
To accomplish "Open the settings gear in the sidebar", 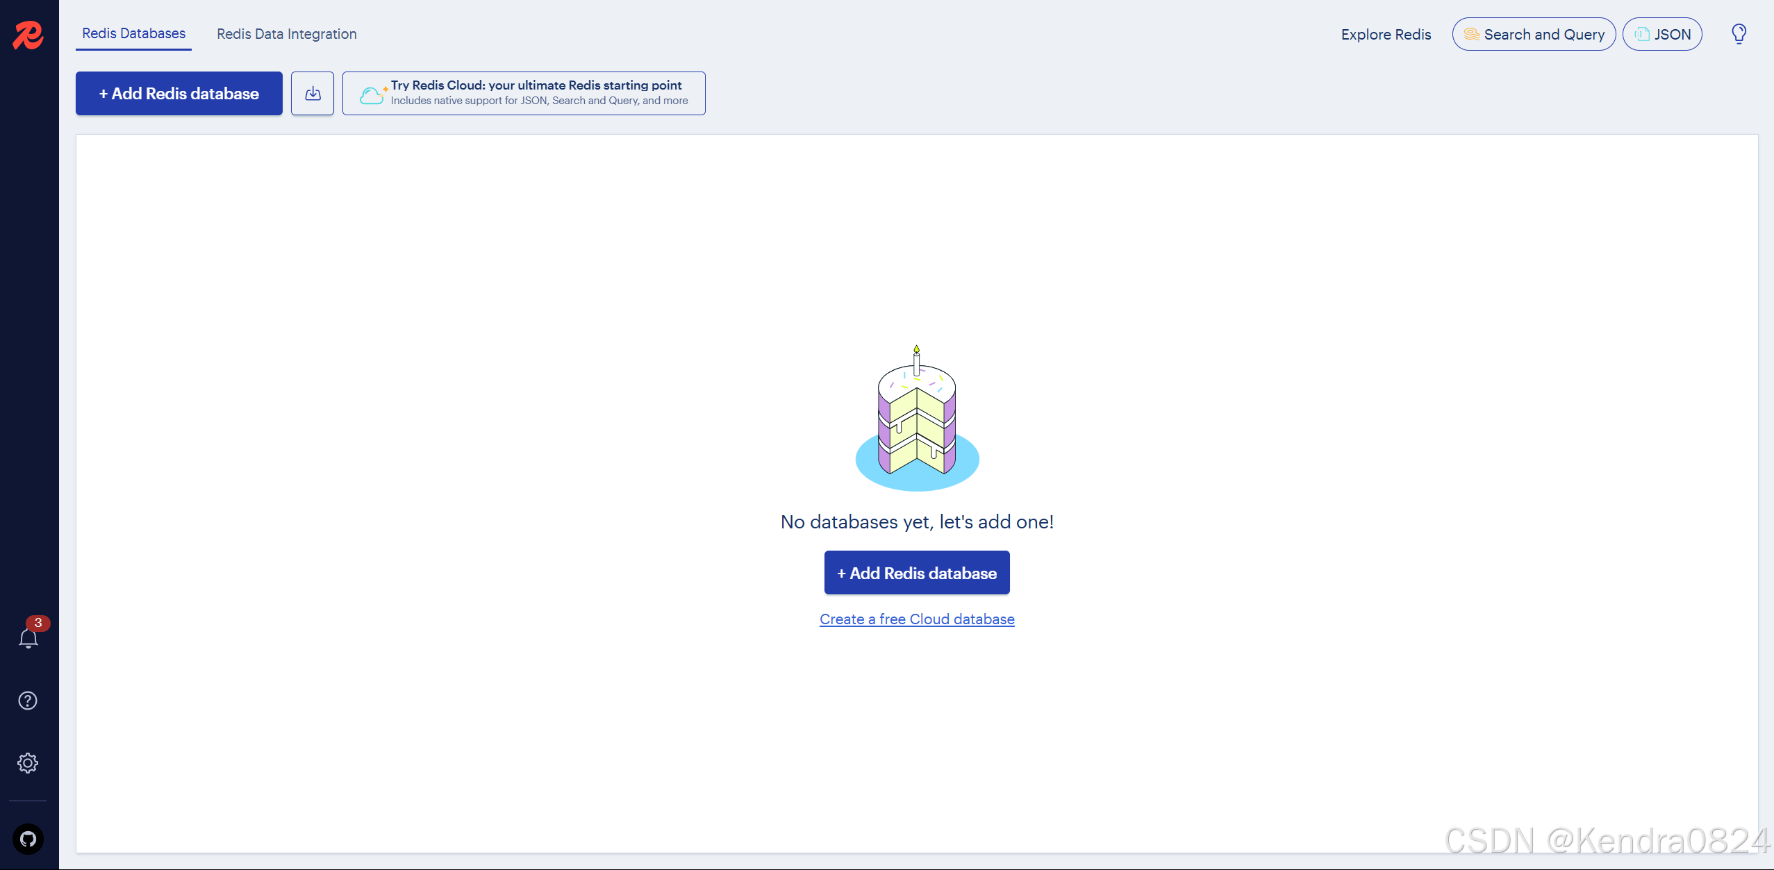I will tap(28, 763).
